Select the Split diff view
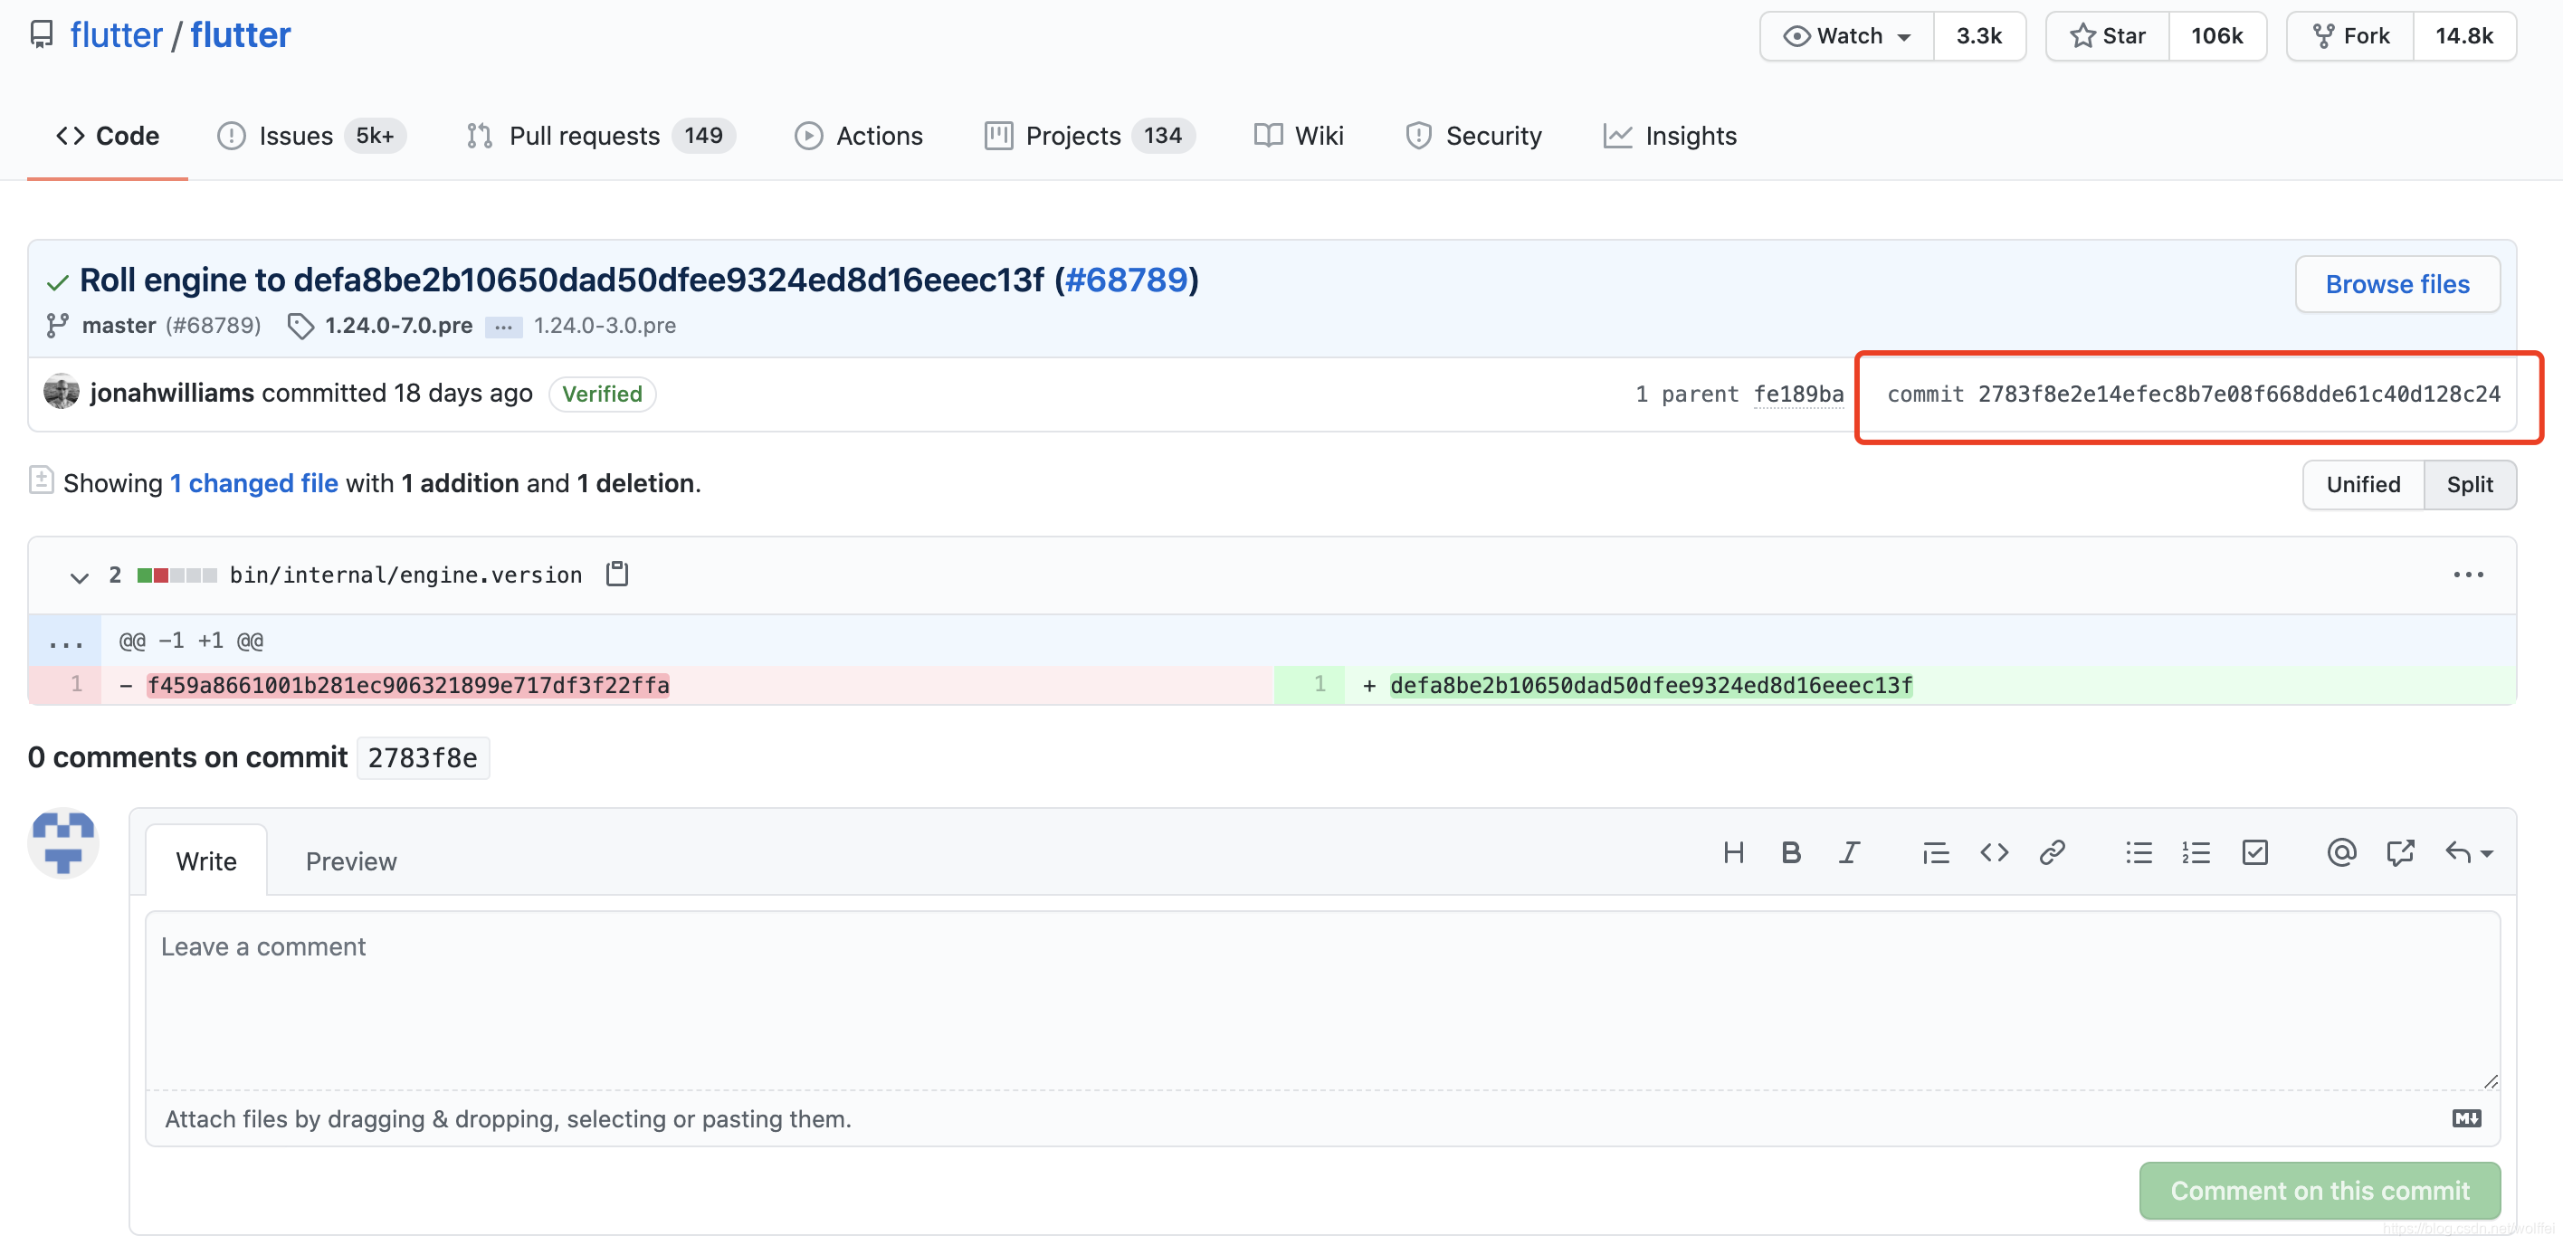 pyautogui.click(x=2469, y=484)
